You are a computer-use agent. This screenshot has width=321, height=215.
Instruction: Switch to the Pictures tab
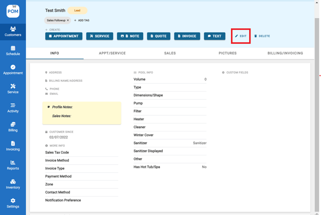tap(227, 54)
